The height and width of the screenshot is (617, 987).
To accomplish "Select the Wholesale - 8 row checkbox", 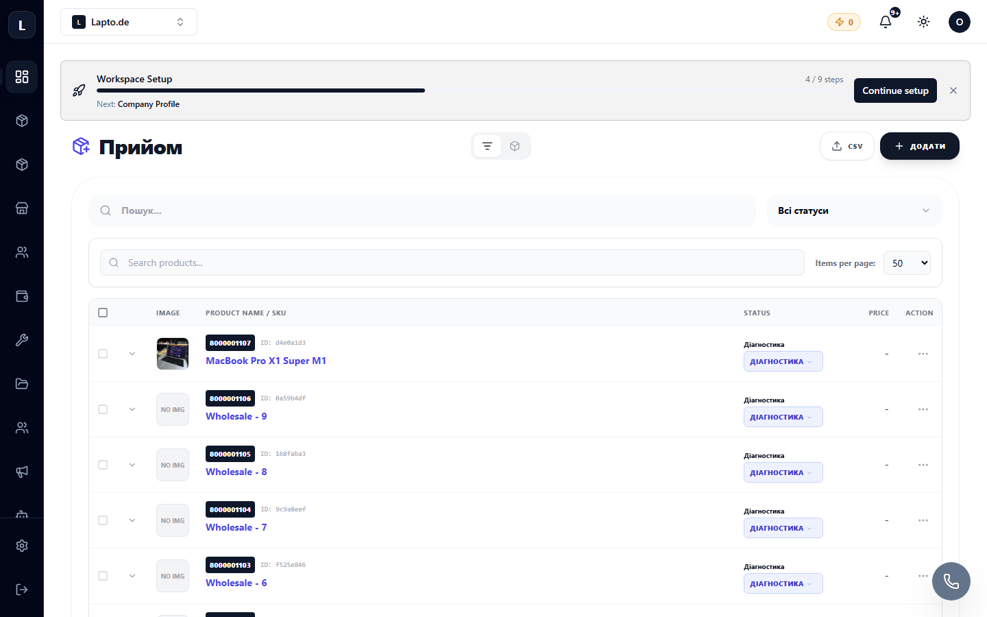I will click(x=103, y=465).
